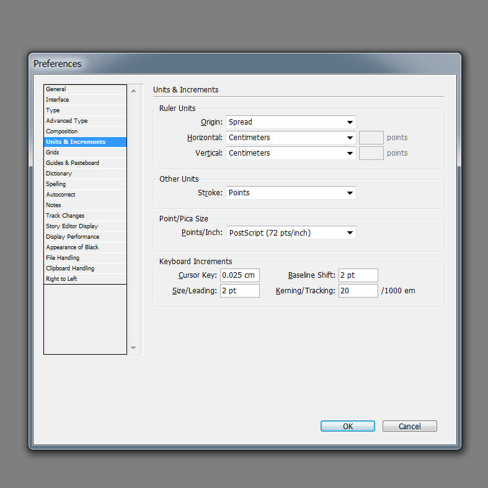The width and height of the screenshot is (488, 488).
Task: Open the Origin dropdown showing Spread
Action: pyautogui.click(x=291, y=122)
